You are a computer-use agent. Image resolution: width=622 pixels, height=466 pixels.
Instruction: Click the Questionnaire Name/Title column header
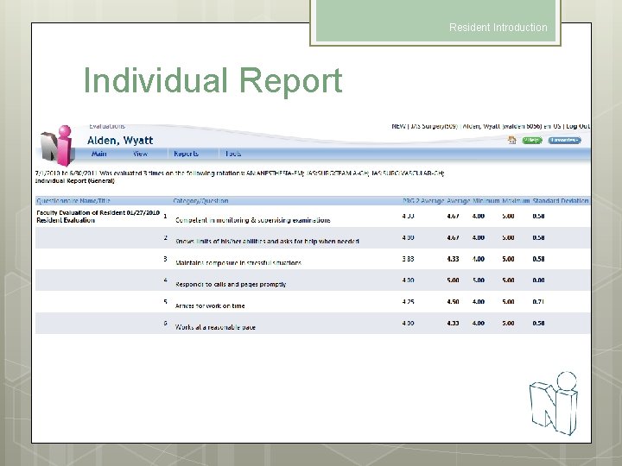pos(73,201)
